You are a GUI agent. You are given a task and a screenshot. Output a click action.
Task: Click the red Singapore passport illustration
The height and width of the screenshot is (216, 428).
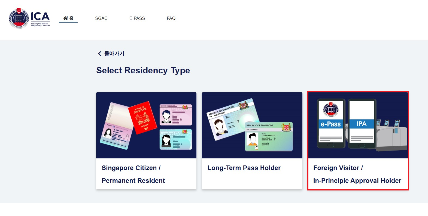point(142,118)
